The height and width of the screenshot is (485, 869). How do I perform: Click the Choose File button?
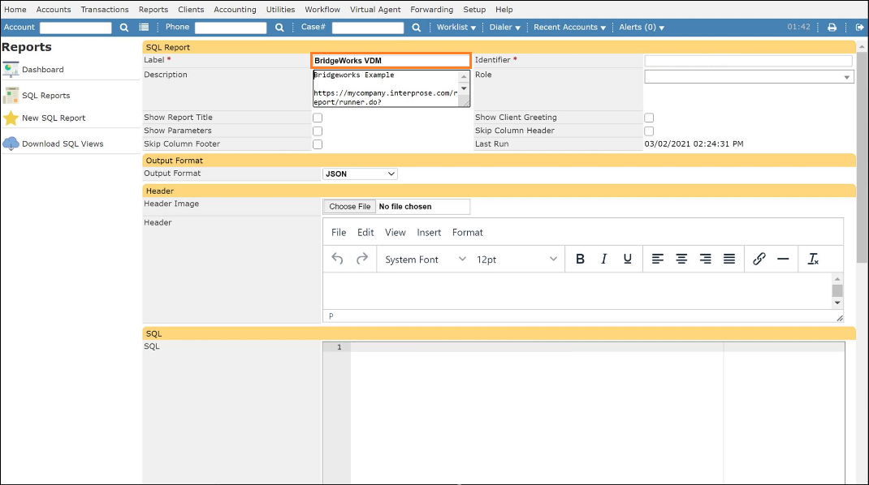[350, 207]
